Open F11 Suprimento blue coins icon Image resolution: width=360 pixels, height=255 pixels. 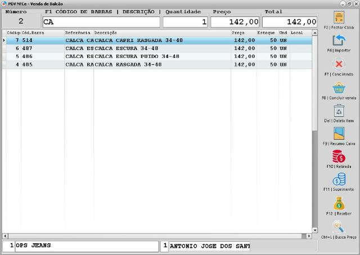[x=339, y=180]
